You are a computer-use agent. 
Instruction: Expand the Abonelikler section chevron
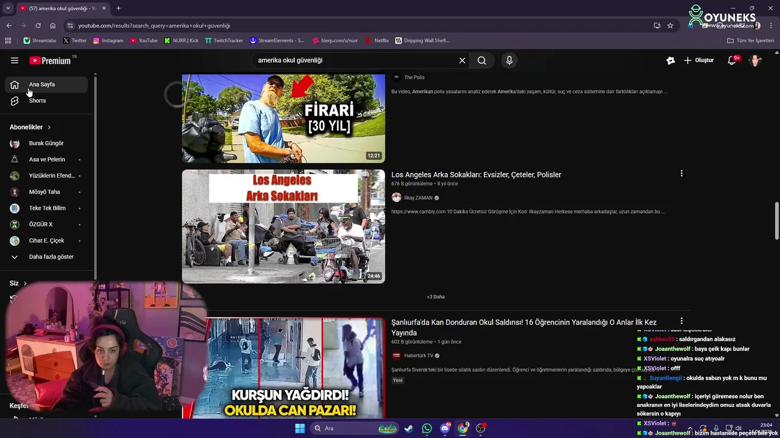pos(49,127)
